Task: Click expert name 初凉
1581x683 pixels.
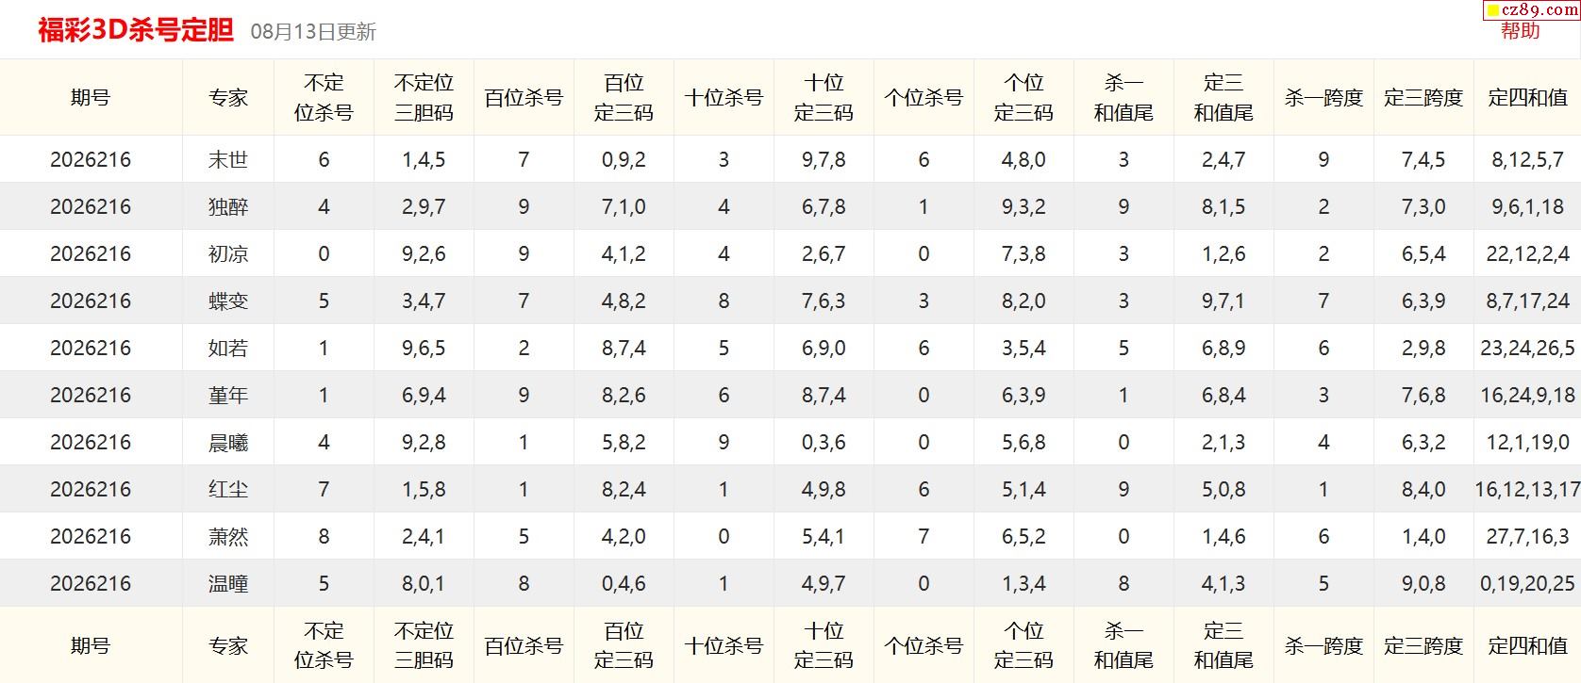Action: coord(228,253)
